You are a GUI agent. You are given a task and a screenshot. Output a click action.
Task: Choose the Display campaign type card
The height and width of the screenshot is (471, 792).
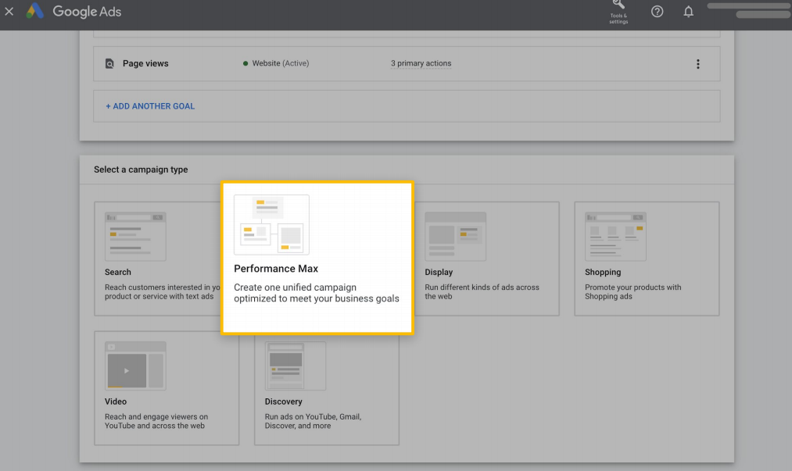(x=486, y=259)
